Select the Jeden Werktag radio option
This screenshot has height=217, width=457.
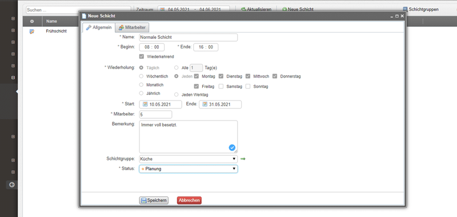[x=177, y=95]
